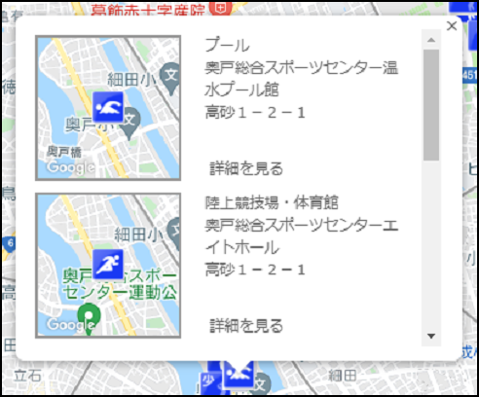479x397 pixels.
Task: Open 詳細を見る link for 陸上競技場・体育館
Action: pyautogui.click(x=246, y=326)
